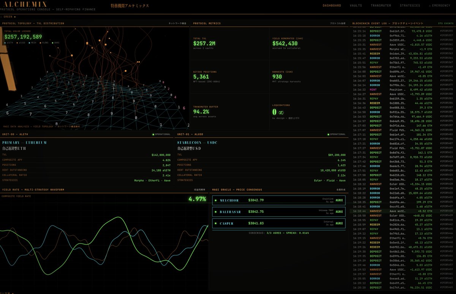Screen dimensions: 456x294
Task: Click the Casper oracle status dot
Action: tap(215, 223)
